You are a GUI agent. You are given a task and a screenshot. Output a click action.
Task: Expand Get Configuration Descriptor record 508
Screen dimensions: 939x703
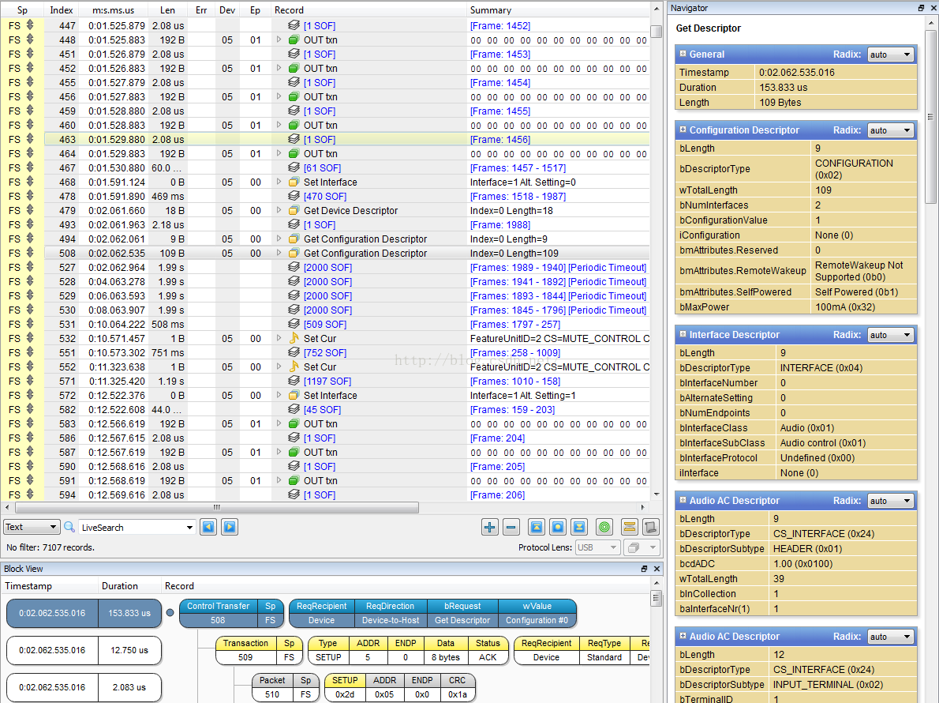coord(279,253)
